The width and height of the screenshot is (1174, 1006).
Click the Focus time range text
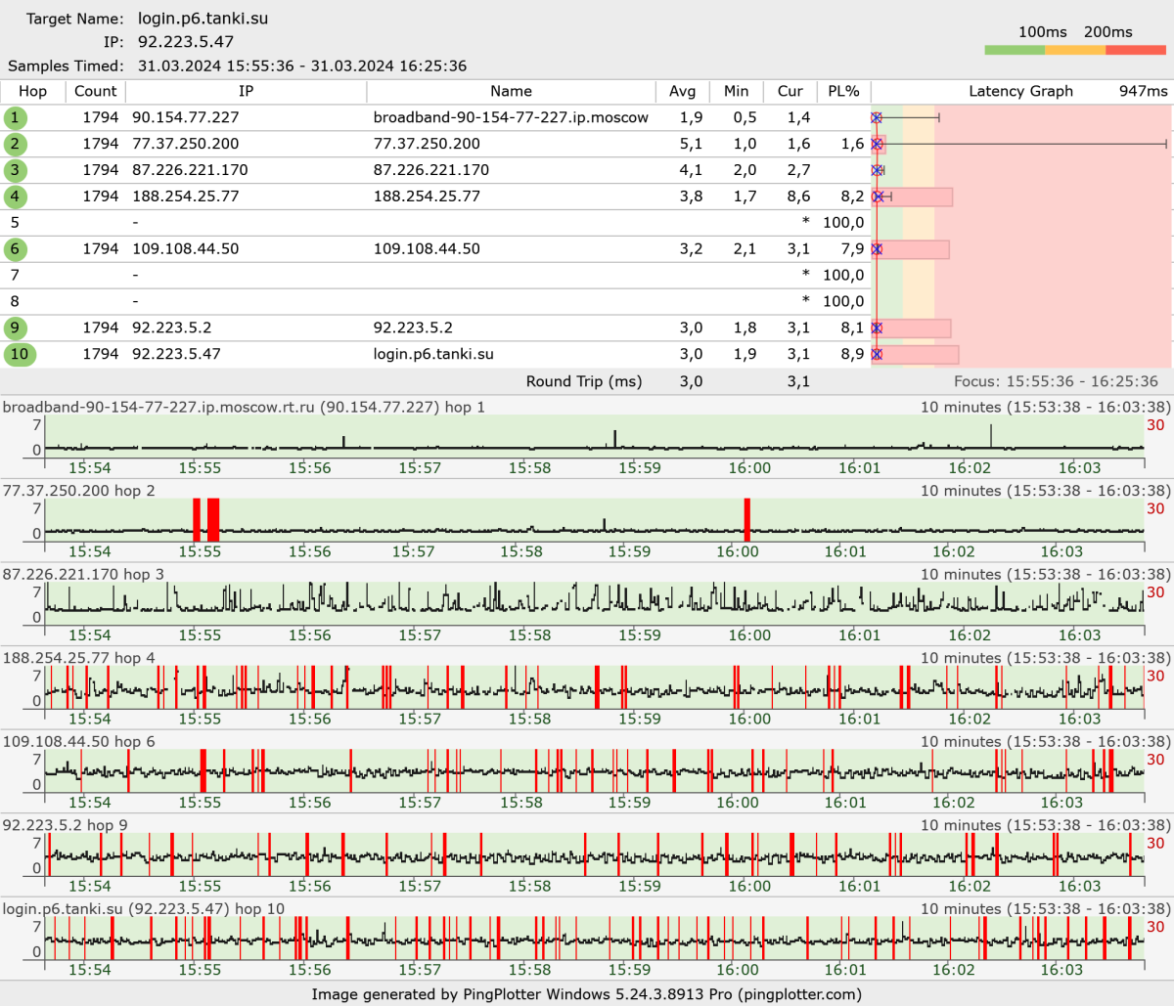pos(1056,381)
